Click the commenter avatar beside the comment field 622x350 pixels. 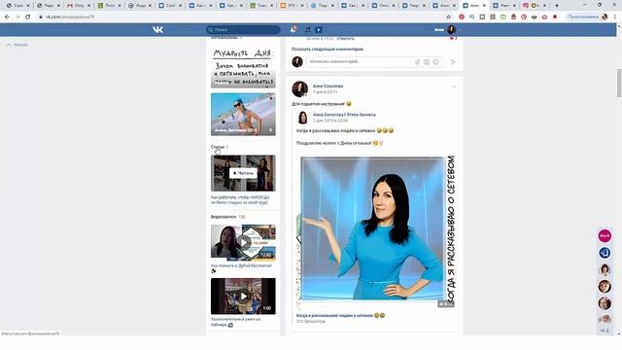point(297,61)
